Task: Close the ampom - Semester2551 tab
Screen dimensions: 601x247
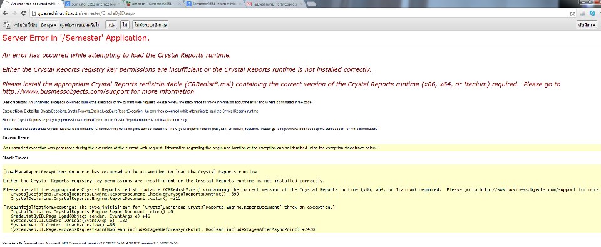Action: point(180,4)
